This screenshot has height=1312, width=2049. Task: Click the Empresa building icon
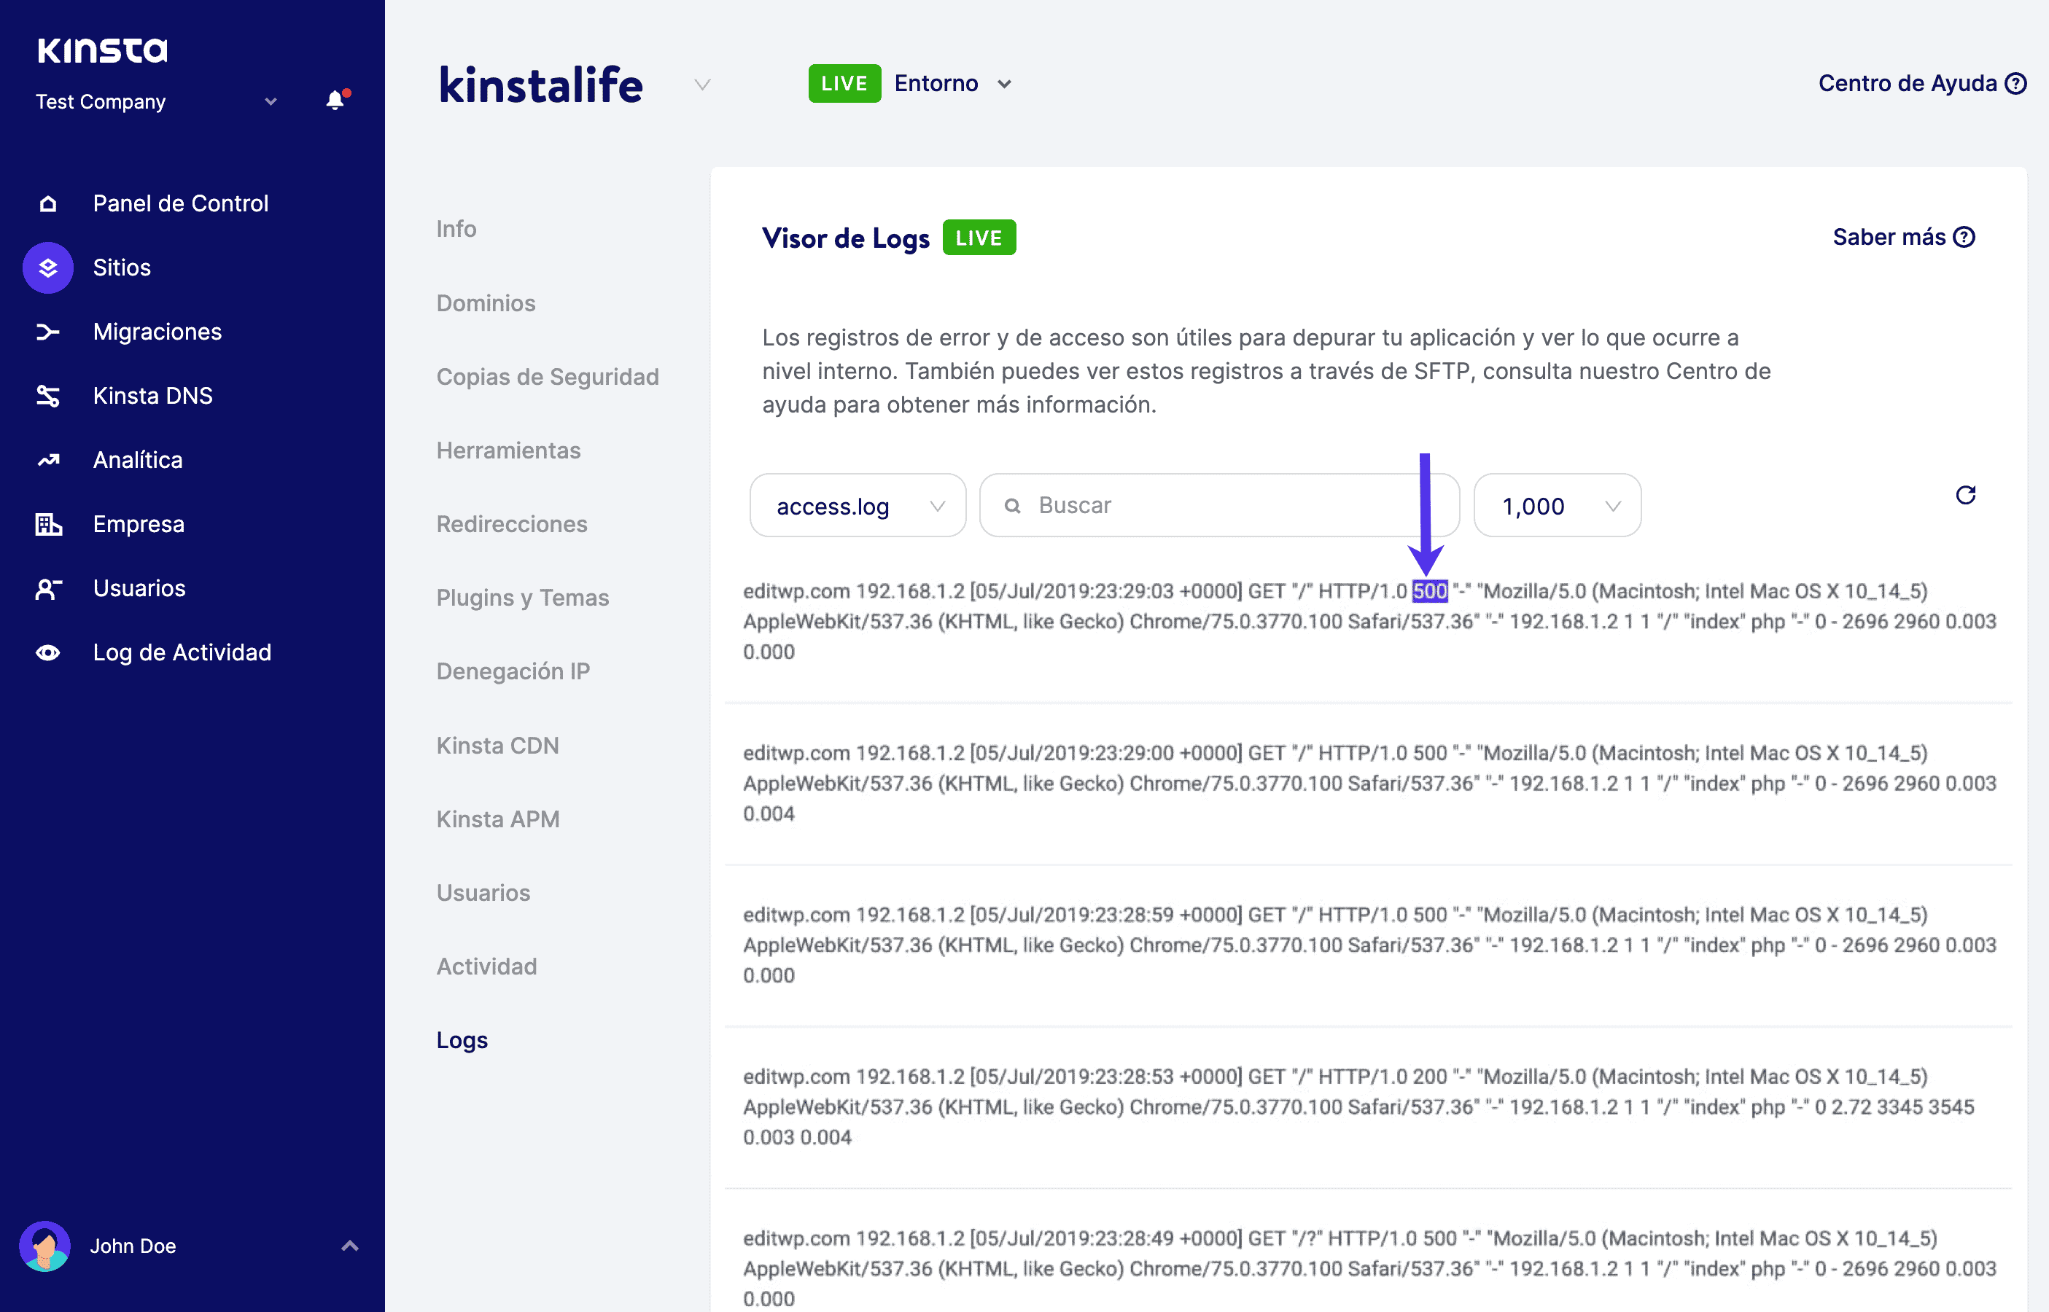click(x=47, y=524)
